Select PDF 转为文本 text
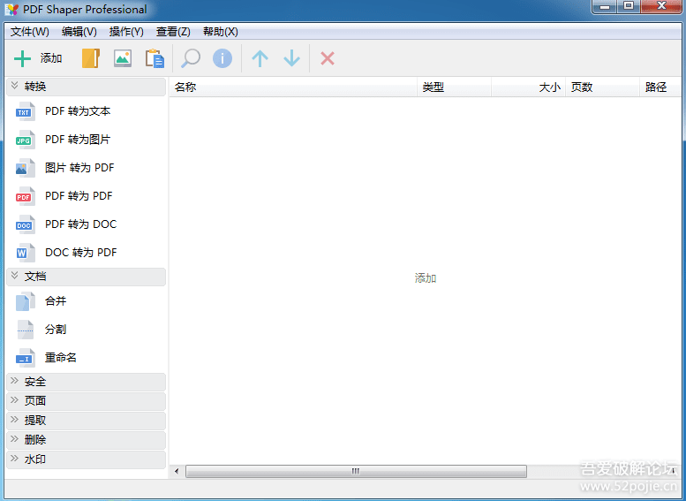686x501 pixels. (x=78, y=111)
